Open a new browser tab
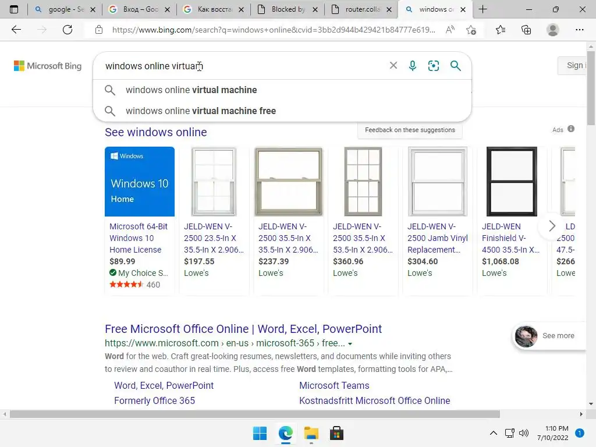 483,9
